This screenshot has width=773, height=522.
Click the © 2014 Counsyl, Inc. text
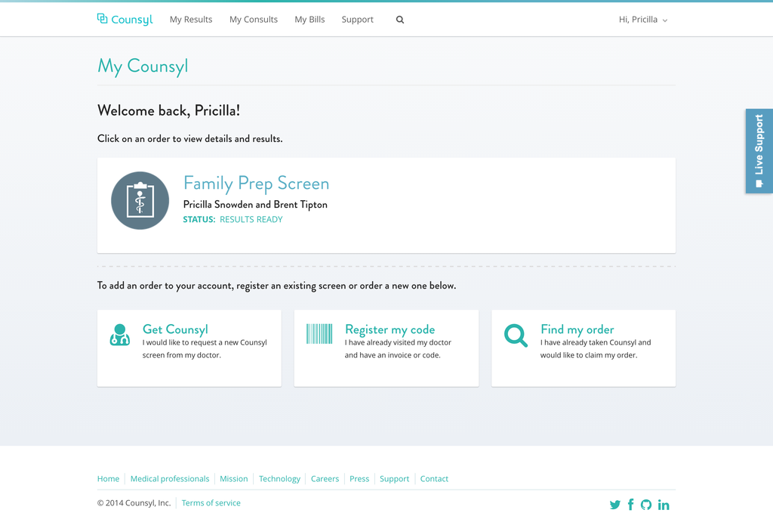tap(134, 503)
